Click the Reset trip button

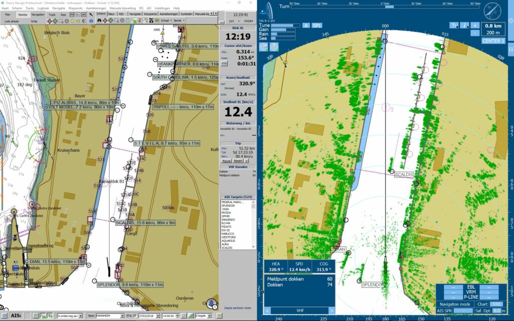[237, 161]
